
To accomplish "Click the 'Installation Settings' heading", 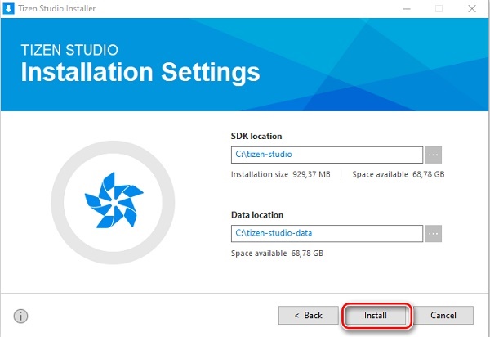I will [x=140, y=73].
